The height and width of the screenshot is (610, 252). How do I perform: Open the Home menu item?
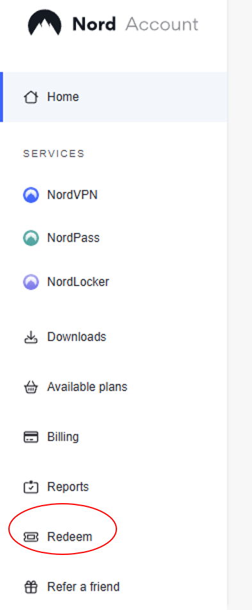click(x=114, y=97)
